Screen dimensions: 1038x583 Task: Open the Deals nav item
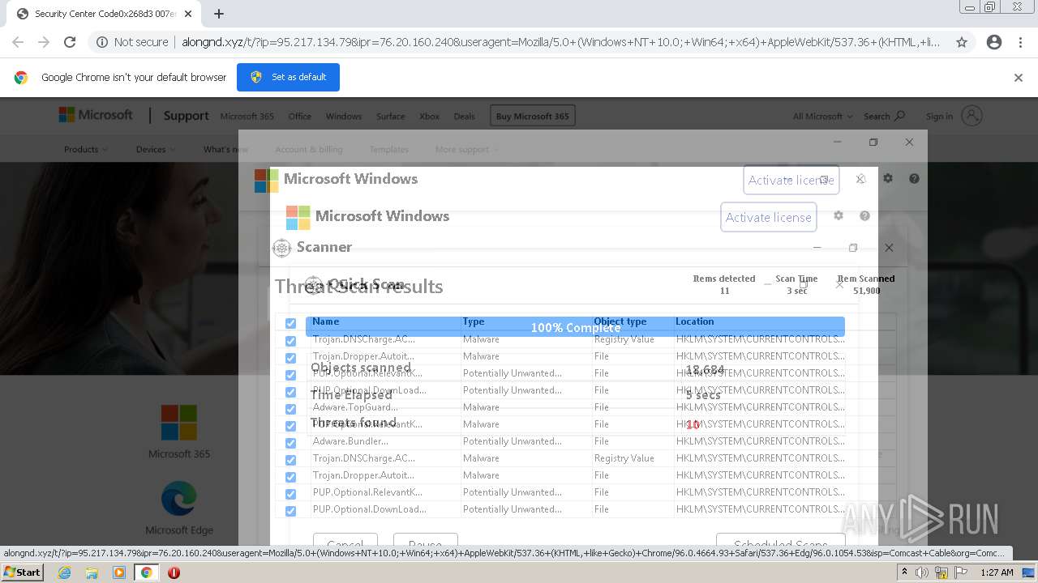(465, 117)
